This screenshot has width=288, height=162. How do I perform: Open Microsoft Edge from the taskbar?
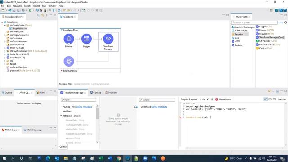point(48,158)
